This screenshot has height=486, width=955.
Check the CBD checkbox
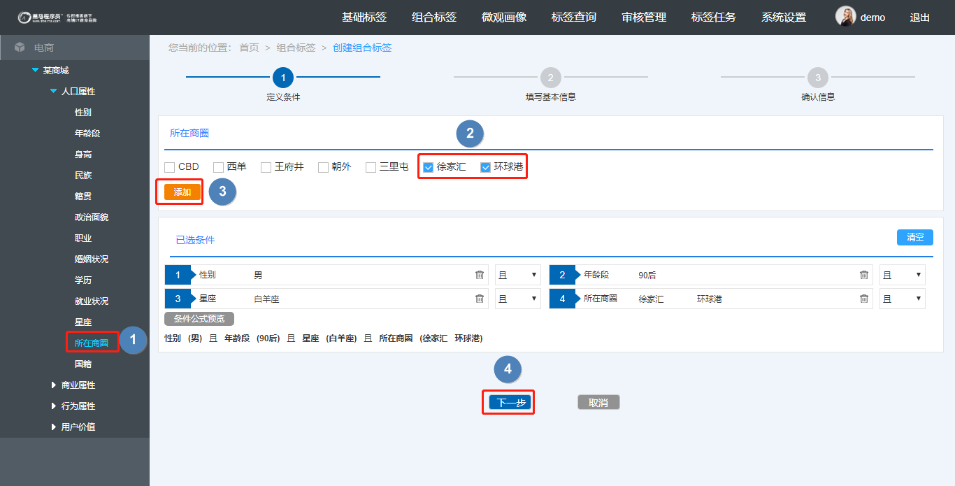[x=169, y=167]
